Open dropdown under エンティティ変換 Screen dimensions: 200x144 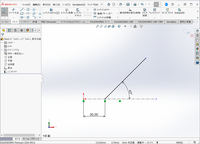coord(67,18)
